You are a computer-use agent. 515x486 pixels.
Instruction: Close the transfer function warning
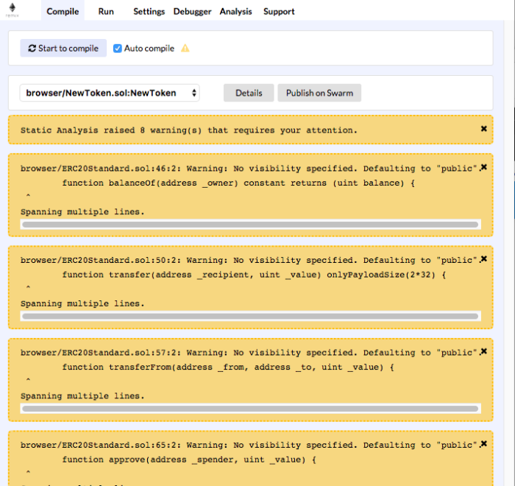pos(483,259)
